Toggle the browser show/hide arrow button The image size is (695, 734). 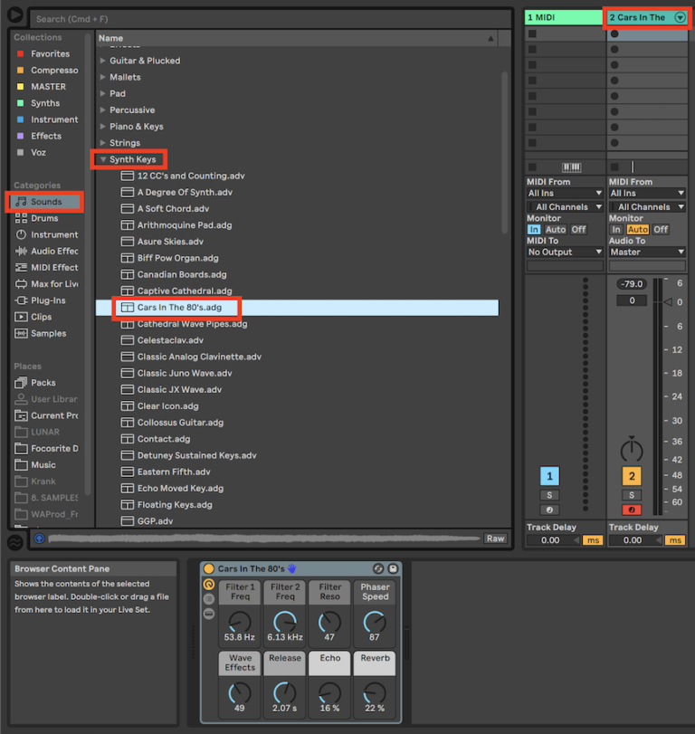click(15, 14)
